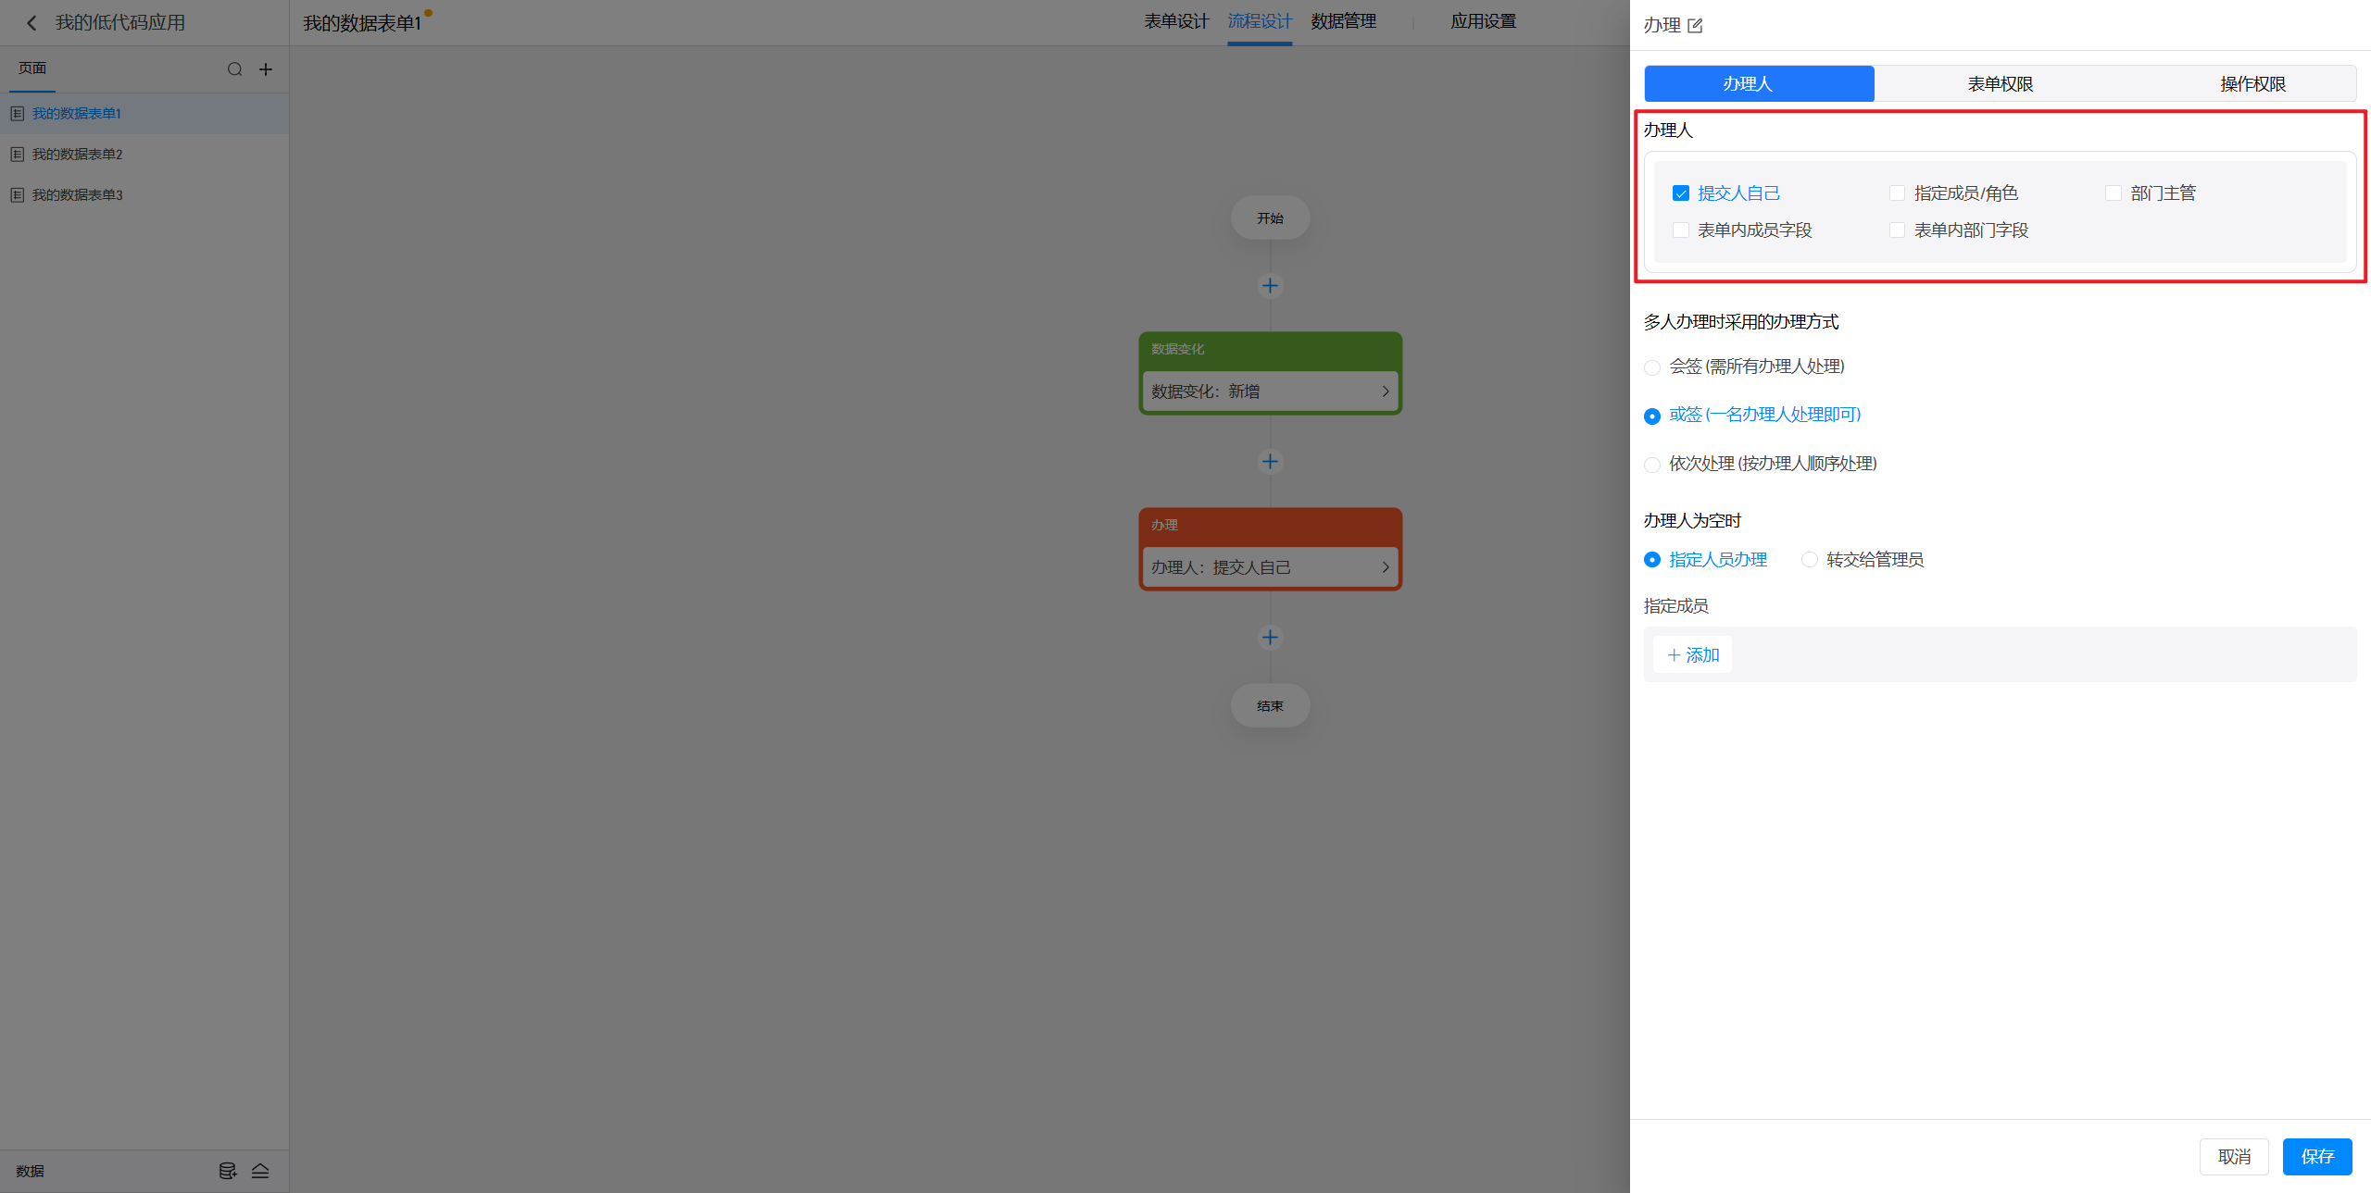
Task: Click edit pencil icon next to 办理 title
Action: pos(1695,26)
